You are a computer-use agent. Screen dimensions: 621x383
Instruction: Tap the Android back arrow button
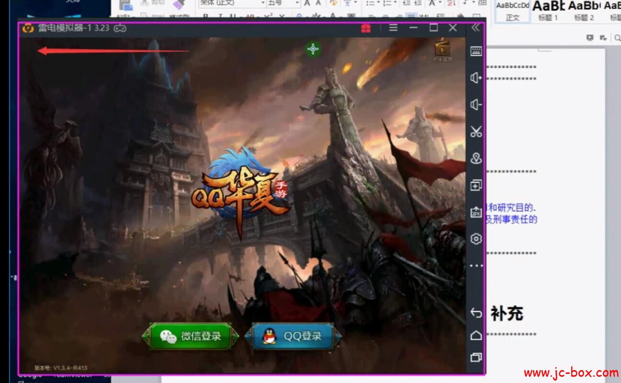point(476,313)
